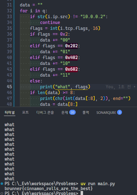137x195 pixels.
Task: Select the 0x602 highlighted hex value
Action: tap(71, 69)
